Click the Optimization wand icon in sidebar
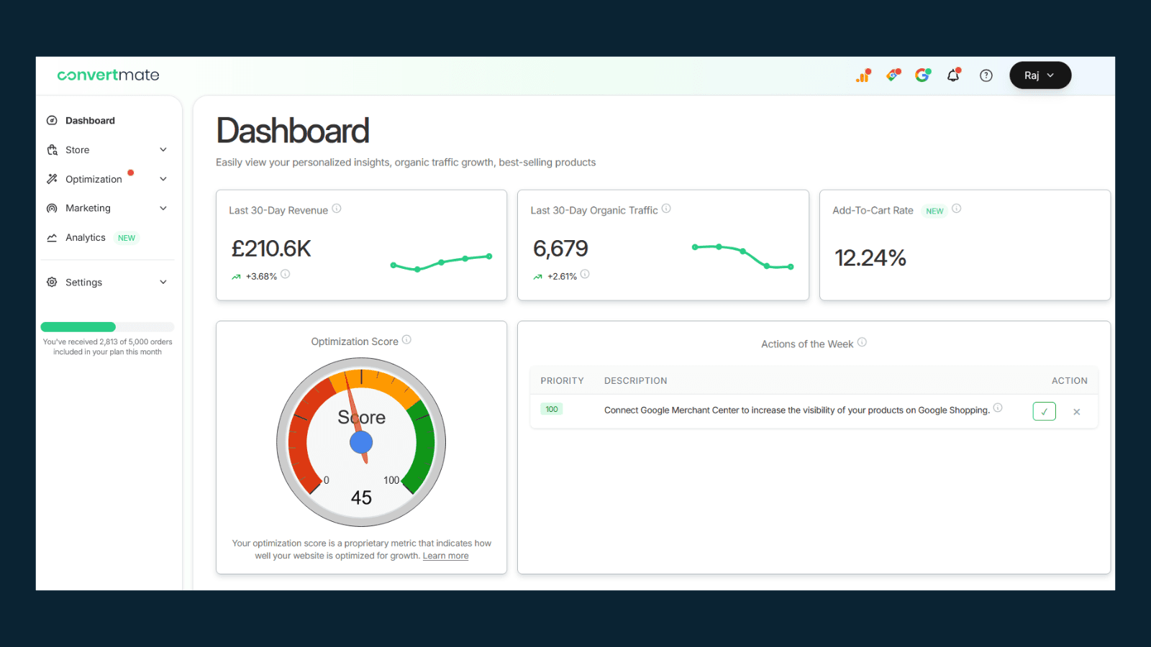Image resolution: width=1151 pixels, height=647 pixels. pos(52,178)
